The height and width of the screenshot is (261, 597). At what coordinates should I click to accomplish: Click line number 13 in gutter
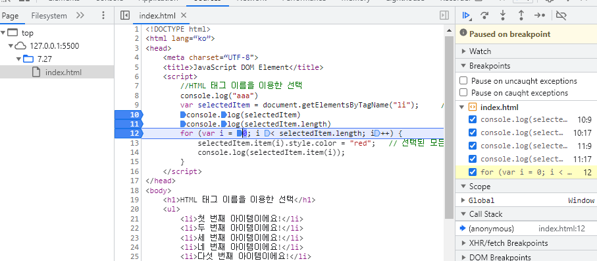(135, 143)
